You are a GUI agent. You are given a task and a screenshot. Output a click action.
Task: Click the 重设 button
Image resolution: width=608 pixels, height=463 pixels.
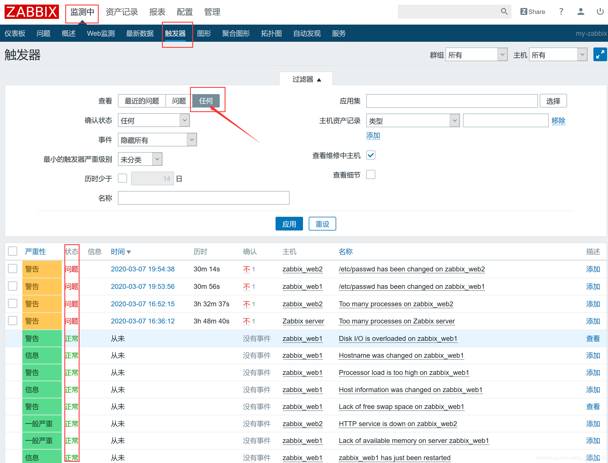point(322,224)
